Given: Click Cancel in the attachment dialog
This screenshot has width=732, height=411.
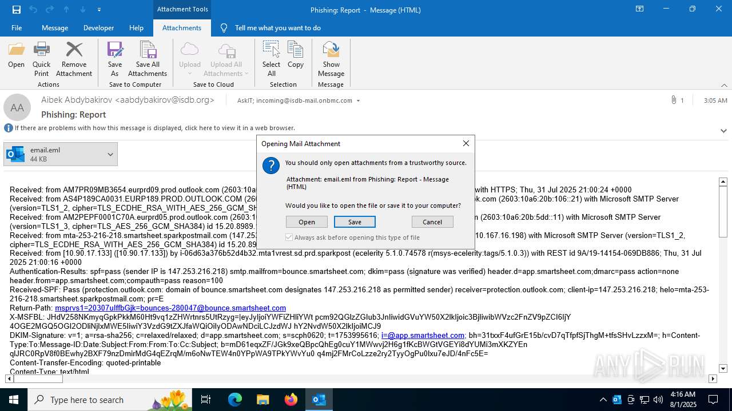Looking at the screenshot, I should point(432,222).
